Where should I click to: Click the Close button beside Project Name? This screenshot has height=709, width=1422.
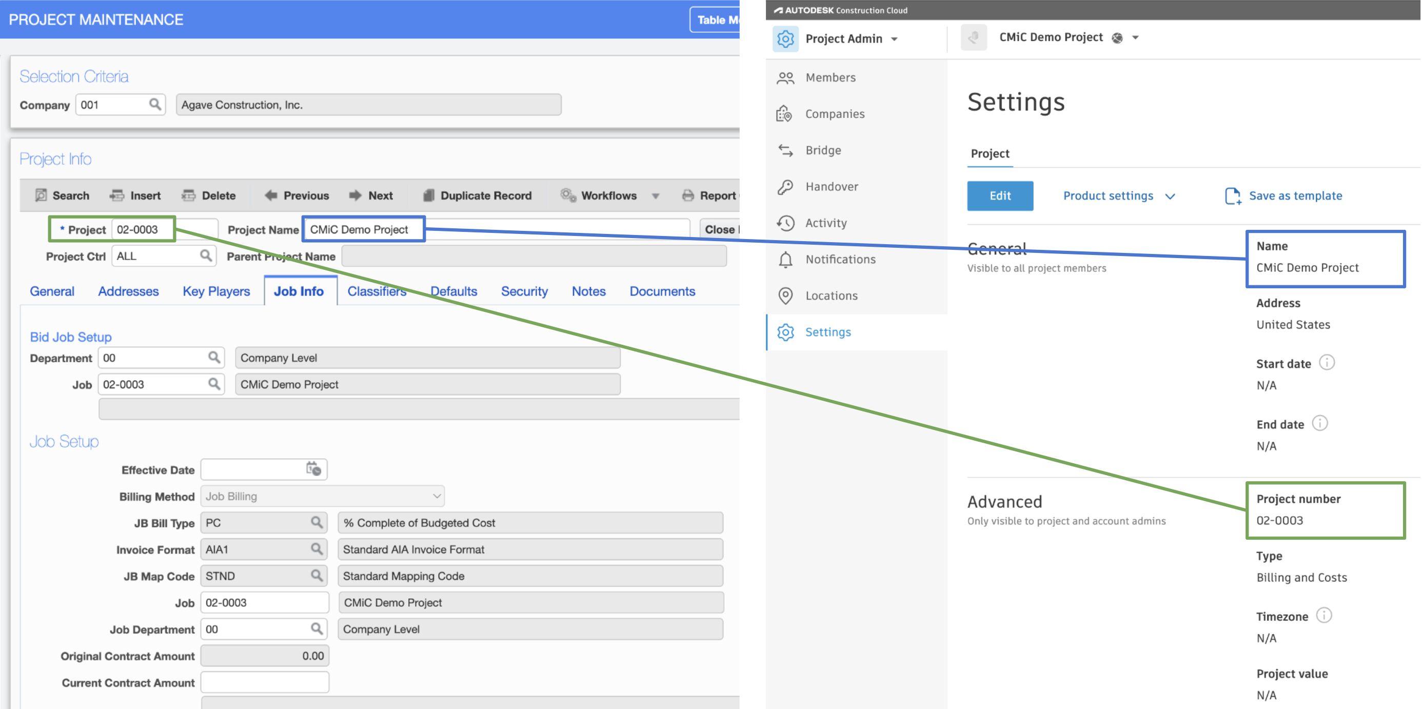(720, 229)
